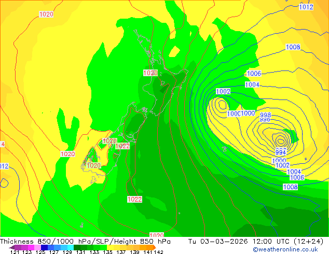Pick the magenta legend swatch above 123

(31, 247)
